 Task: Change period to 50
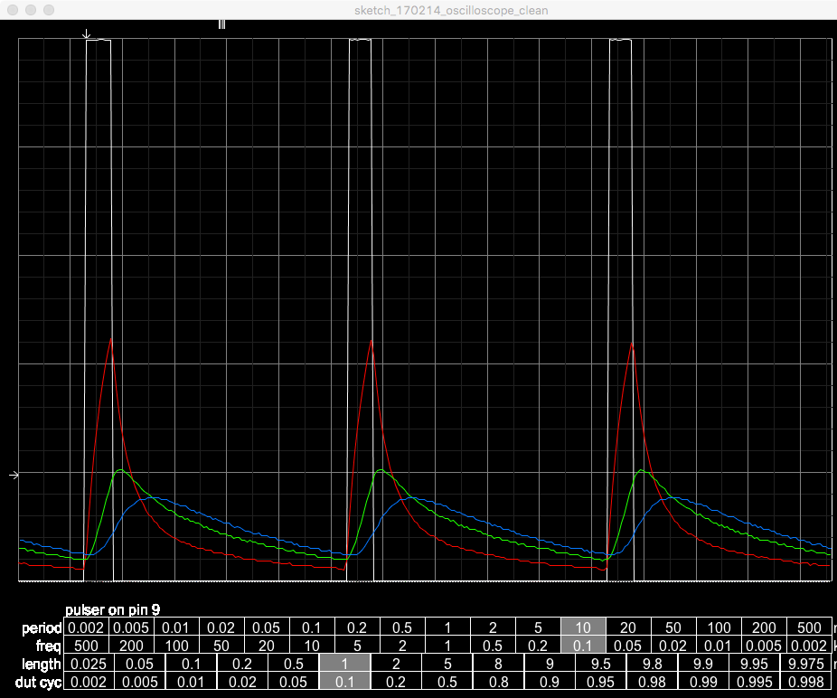click(x=673, y=627)
